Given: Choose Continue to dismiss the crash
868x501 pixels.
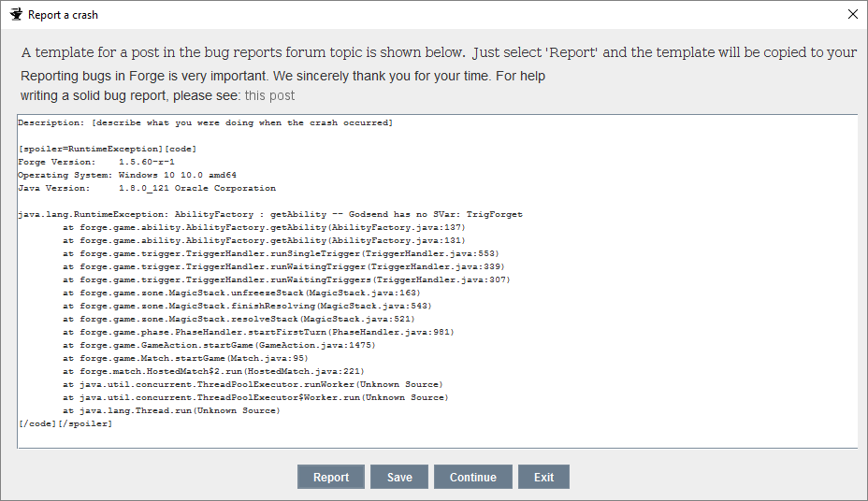Looking at the screenshot, I should [472, 477].
